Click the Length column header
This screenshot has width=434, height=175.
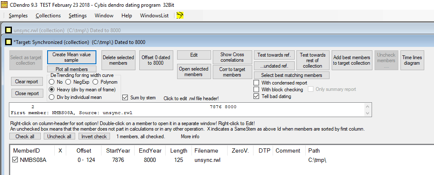click(x=178, y=151)
